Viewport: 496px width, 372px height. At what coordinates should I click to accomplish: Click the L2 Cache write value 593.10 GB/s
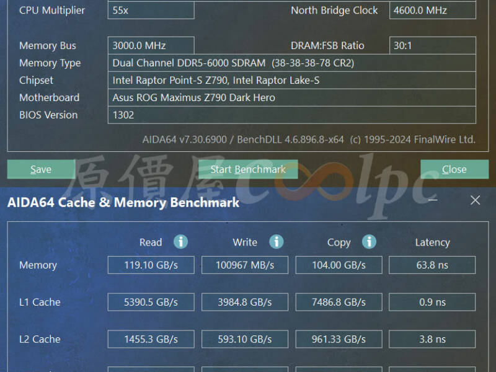pos(245,339)
